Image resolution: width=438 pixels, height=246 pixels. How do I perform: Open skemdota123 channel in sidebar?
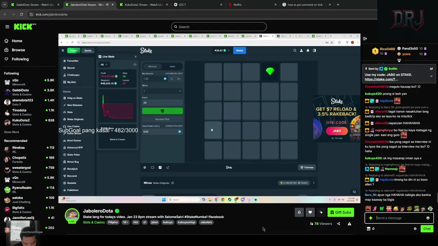[29, 102]
